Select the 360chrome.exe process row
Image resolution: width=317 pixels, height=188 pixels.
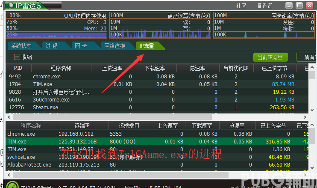(157, 100)
